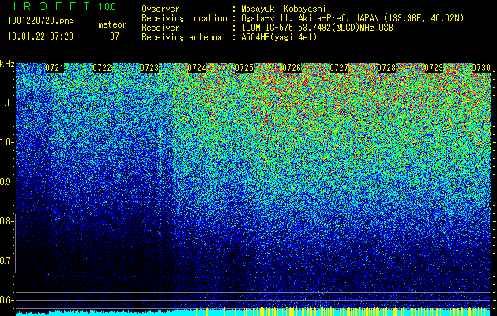Click the 0725 time marker
Screen dimensions: 497x316
point(244,68)
